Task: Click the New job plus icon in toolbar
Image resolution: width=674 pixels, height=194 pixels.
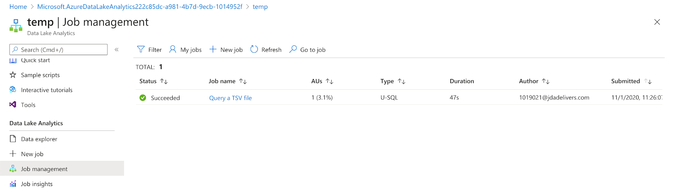Action: click(x=213, y=50)
